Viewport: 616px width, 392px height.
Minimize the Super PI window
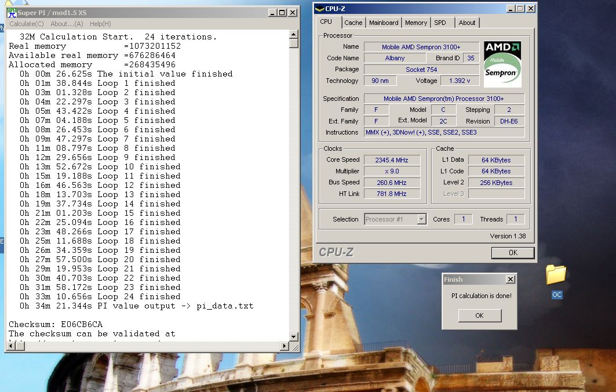click(x=272, y=13)
